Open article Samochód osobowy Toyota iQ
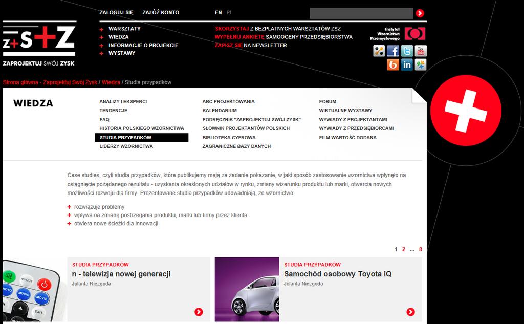 (338, 274)
